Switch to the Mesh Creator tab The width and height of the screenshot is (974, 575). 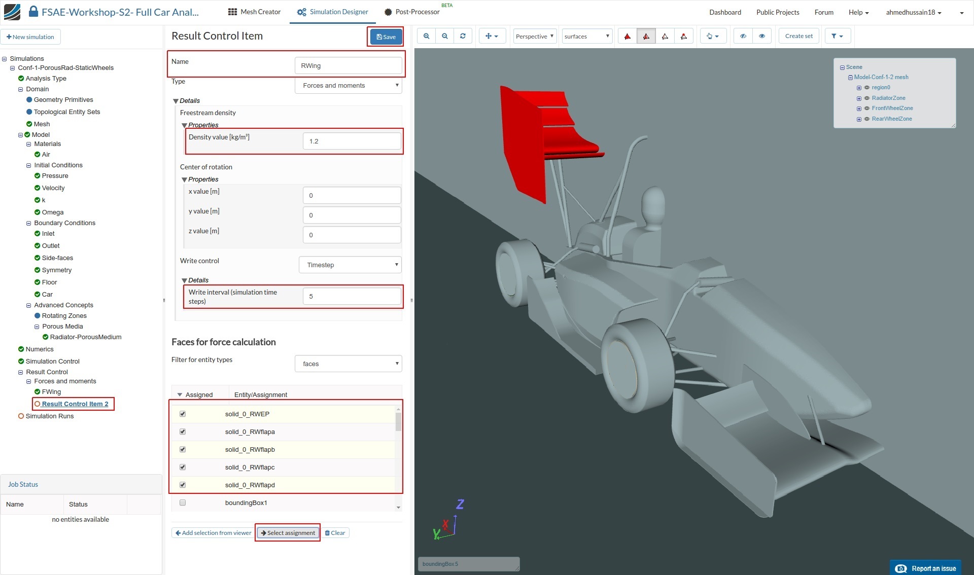click(254, 12)
